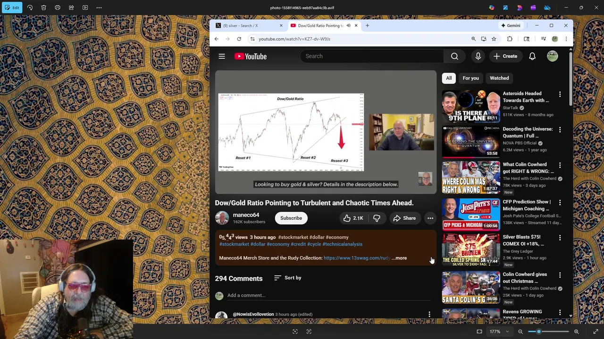The height and width of the screenshot is (339, 604).
Task: Click the YouTube Create button
Action: coord(505,56)
